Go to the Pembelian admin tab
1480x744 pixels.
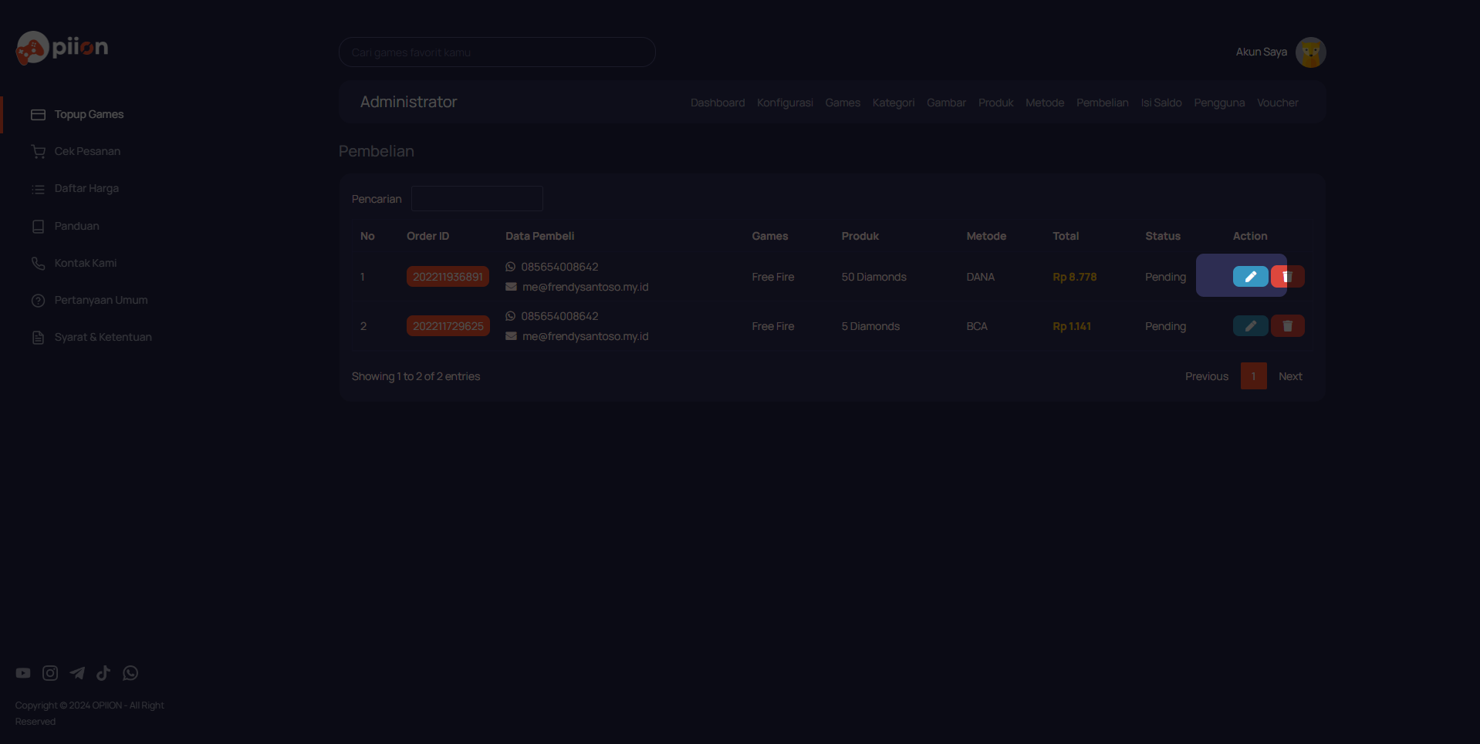1102,103
